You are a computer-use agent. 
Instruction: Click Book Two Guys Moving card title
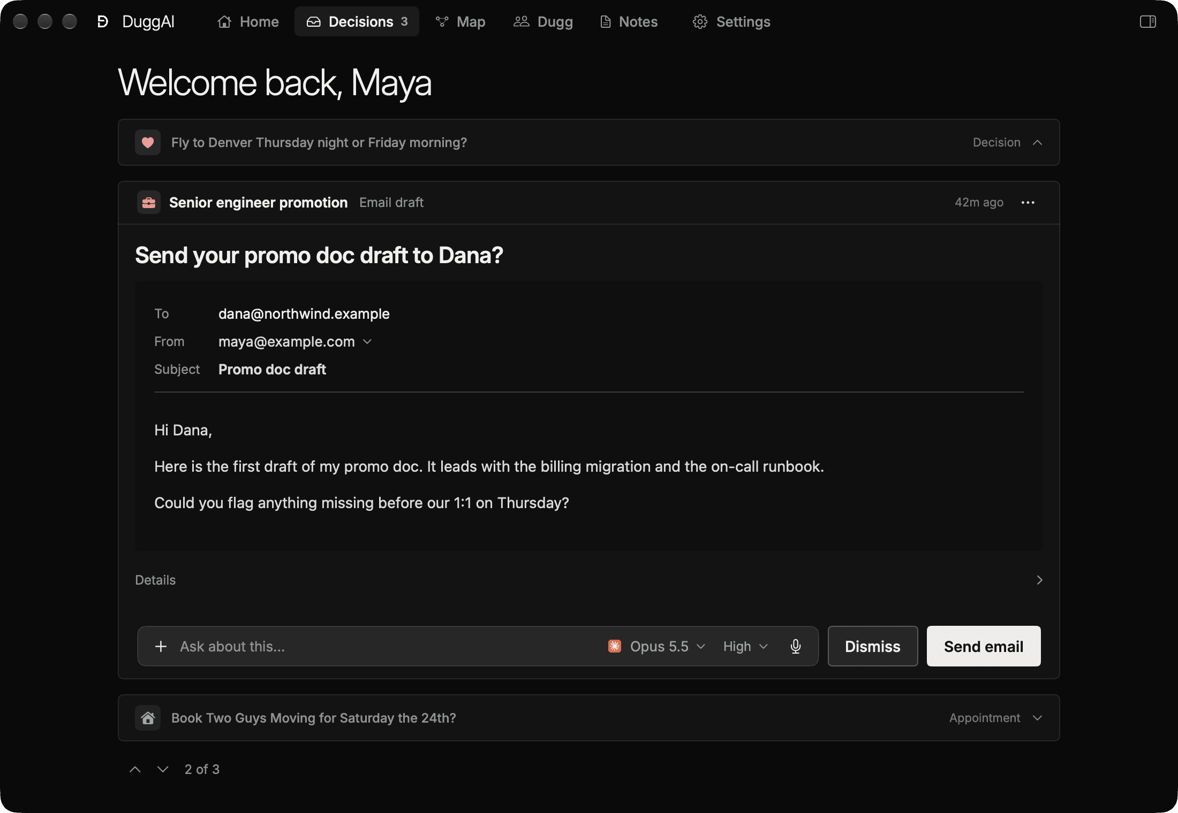tap(314, 718)
